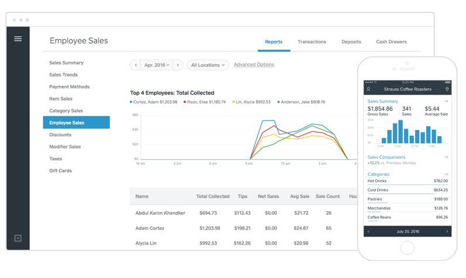Click blue legend dot for Cortez, Adam

pyautogui.click(x=131, y=102)
